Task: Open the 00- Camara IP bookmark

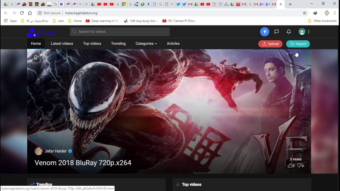Action: point(179,21)
